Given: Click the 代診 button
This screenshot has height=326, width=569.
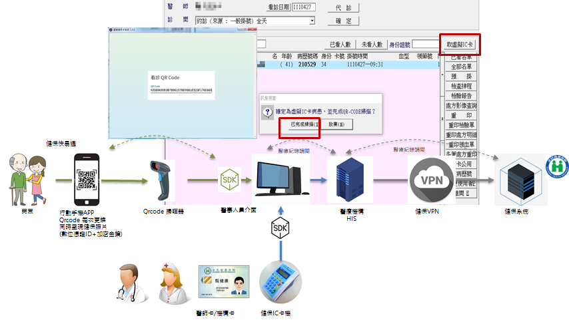Looking at the screenshot, I should 343,7.
